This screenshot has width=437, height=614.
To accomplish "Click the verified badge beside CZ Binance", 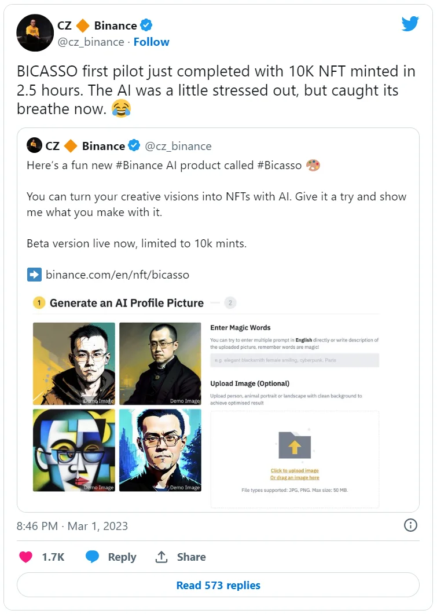I will 147,25.
